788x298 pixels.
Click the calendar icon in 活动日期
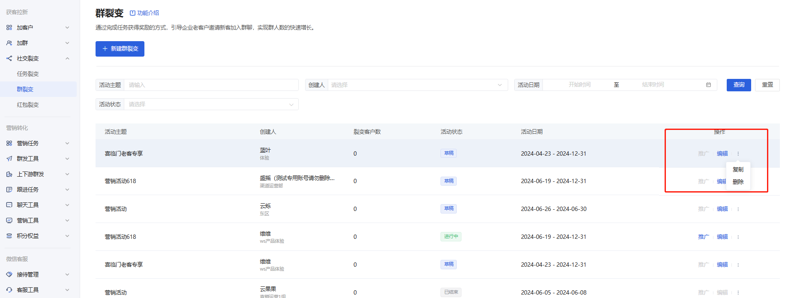[708, 85]
